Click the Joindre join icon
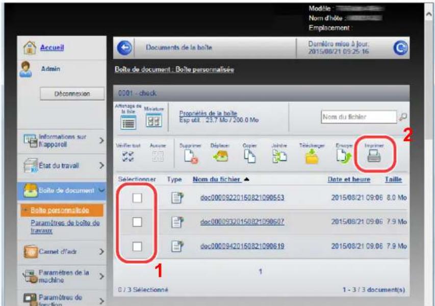The height and width of the screenshot is (306, 435). [279, 156]
